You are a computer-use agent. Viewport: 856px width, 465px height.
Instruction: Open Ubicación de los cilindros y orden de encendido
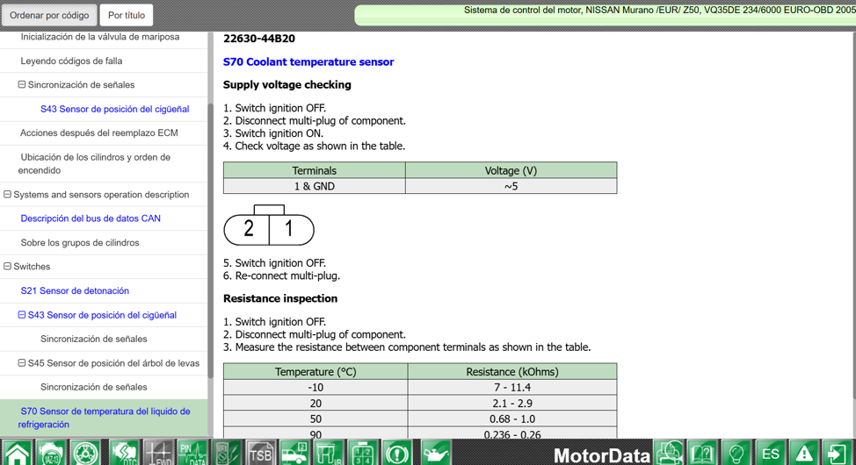coord(94,163)
